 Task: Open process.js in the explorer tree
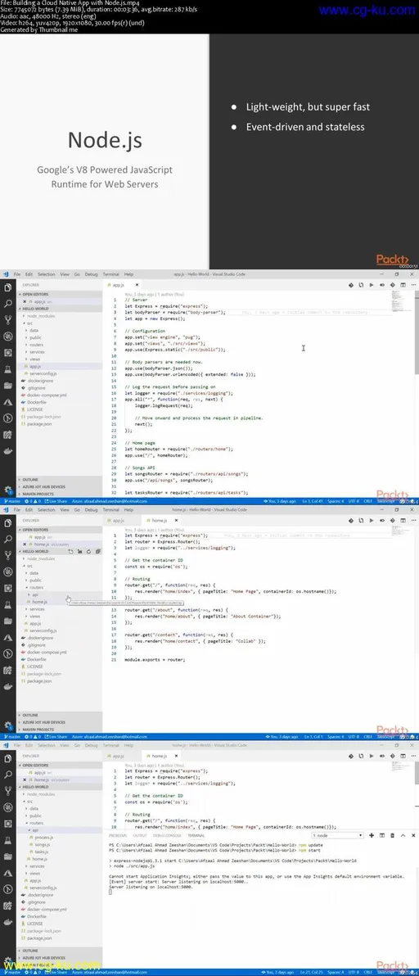[x=44, y=837]
